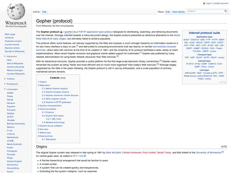Open the Mark McCahill link
Viewport: 231px width, 173px height.
point(113,153)
